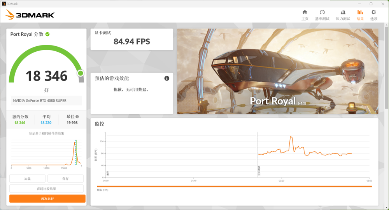Click the score gauge indicator knob

tap(81, 73)
